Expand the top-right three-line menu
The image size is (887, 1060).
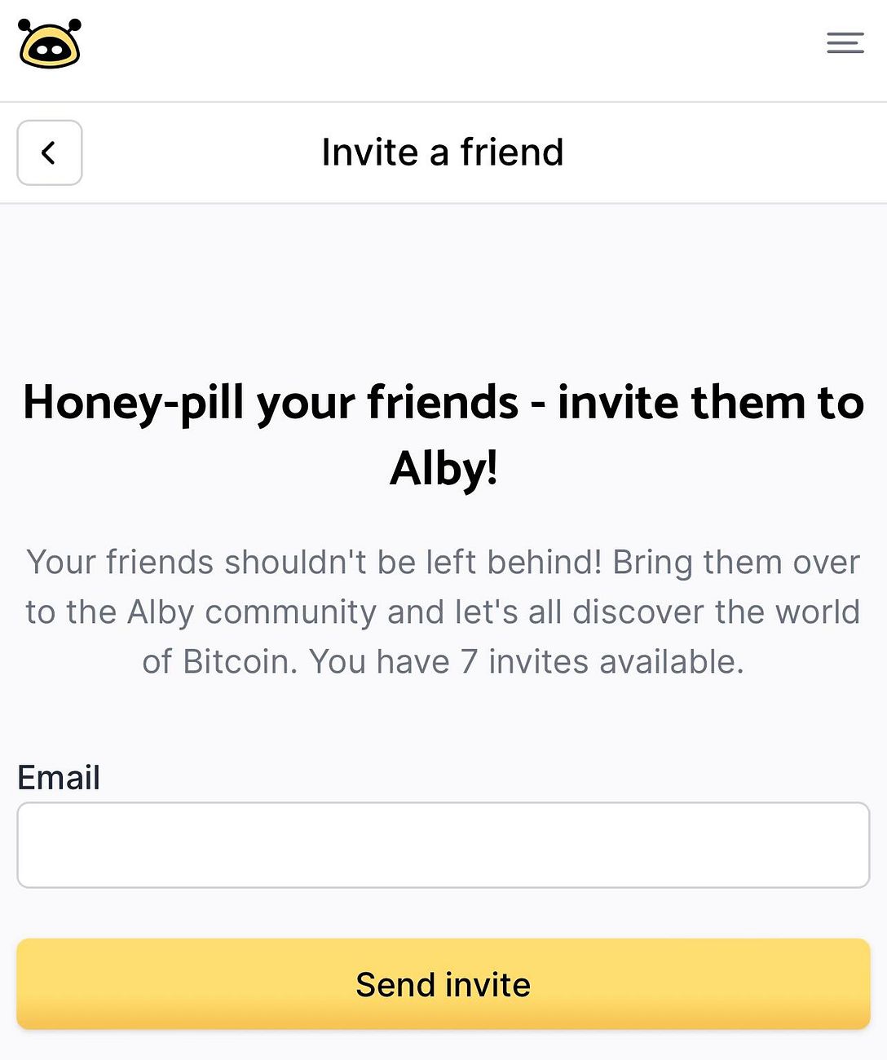(x=845, y=42)
